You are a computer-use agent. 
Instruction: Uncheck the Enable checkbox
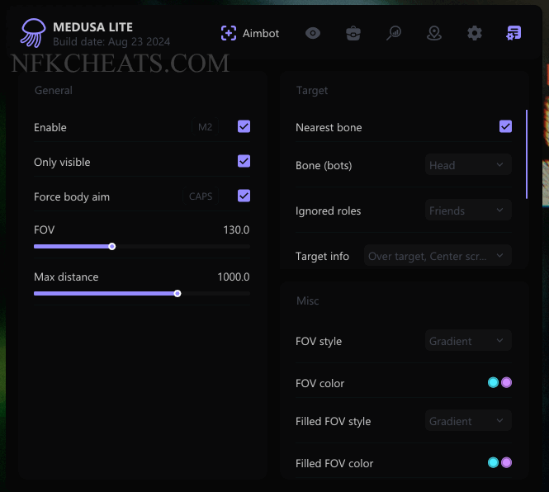[244, 126]
